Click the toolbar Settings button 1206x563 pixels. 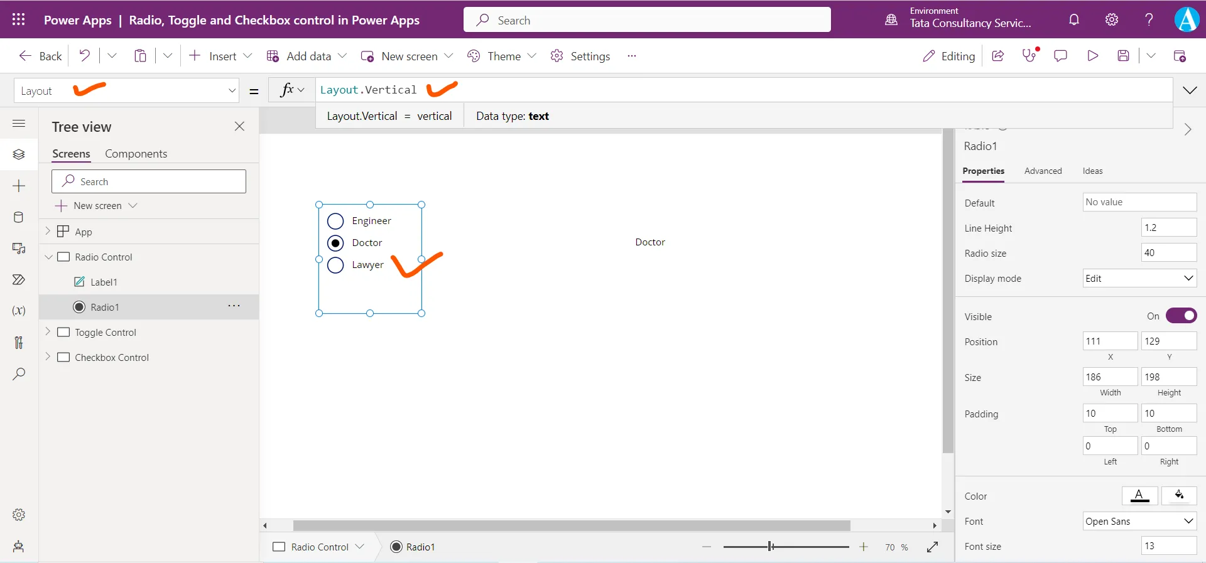(580, 56)
